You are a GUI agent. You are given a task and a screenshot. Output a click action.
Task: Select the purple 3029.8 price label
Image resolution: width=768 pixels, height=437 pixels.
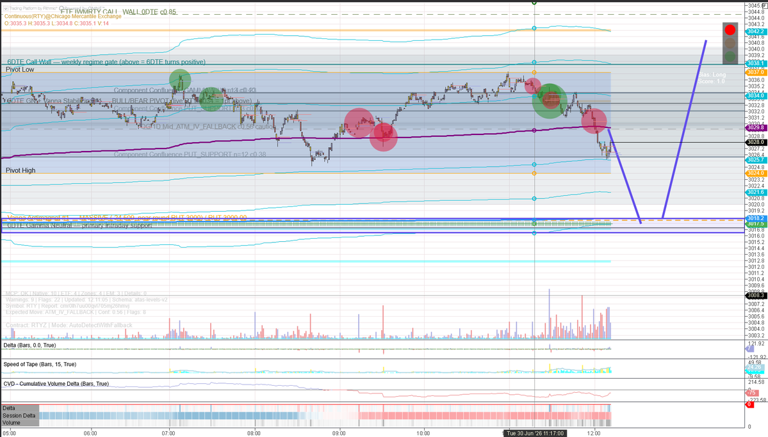point(756,127)
